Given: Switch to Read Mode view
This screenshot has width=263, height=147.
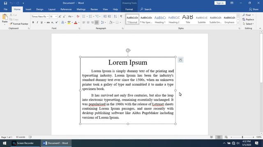Looking at the screenshot, I should pyautogui.click(x=212, y=137).
